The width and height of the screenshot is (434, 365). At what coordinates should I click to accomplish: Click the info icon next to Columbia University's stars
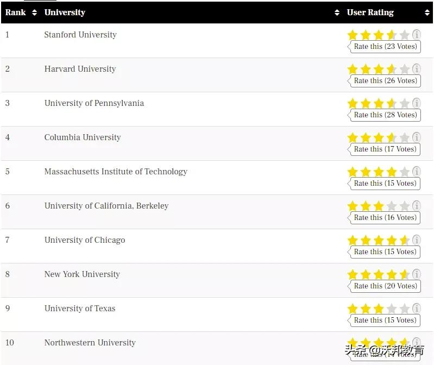click(417, 137)
